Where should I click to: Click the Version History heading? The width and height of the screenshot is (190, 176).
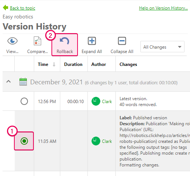(x=35, y=27)
